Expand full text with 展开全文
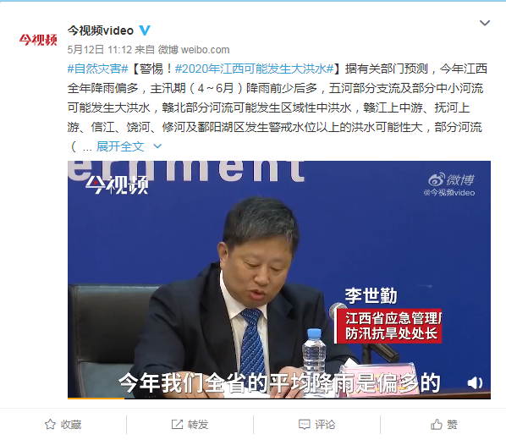Viewport: 506px width, 440px height. click(120, 146)
